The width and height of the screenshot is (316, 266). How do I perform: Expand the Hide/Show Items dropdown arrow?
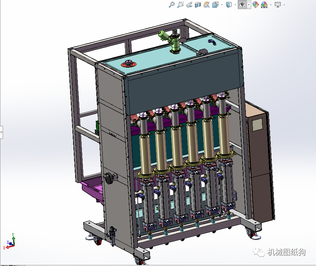pyautogui.click(x=249, y=5)
